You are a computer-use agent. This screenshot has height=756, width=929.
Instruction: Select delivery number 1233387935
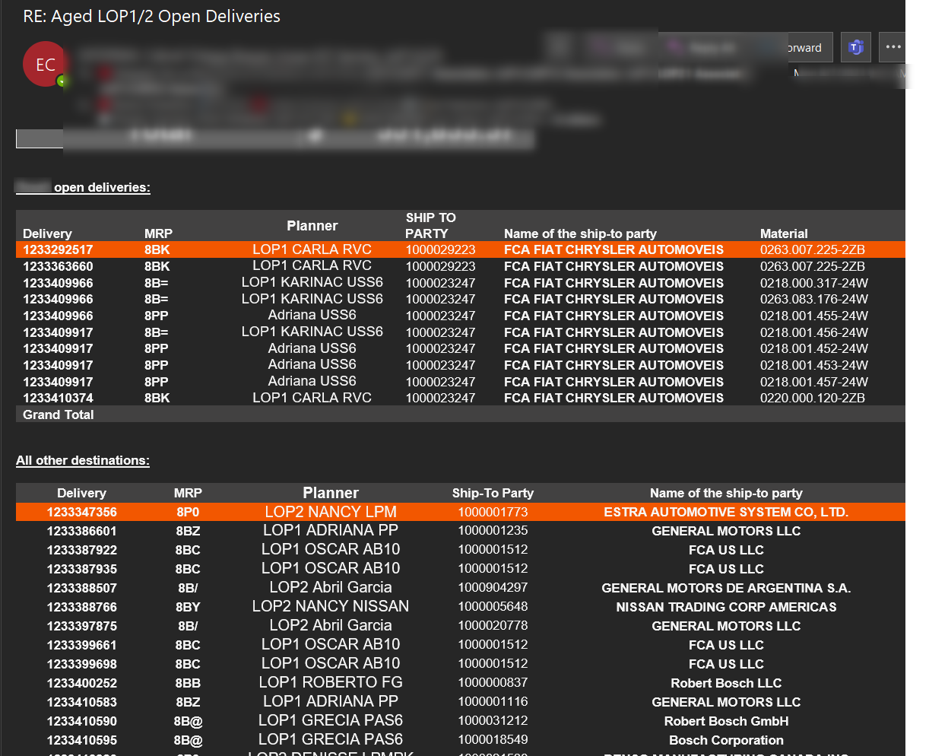point(82,569)
